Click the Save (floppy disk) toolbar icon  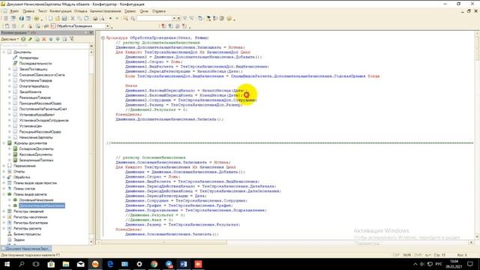64,19
